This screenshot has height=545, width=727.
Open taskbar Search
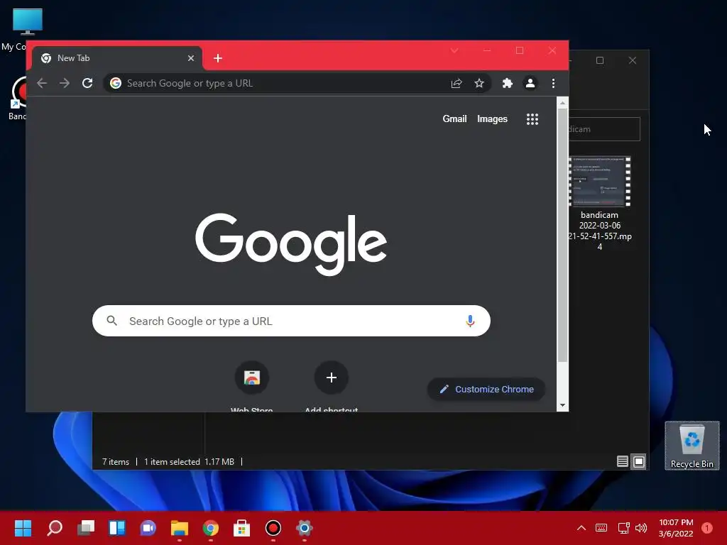55,528
